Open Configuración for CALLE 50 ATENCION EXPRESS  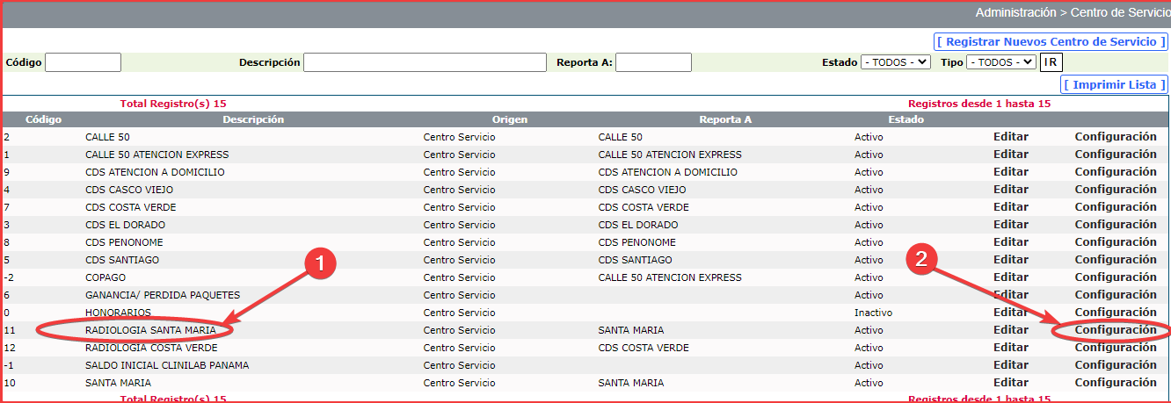1116,155
